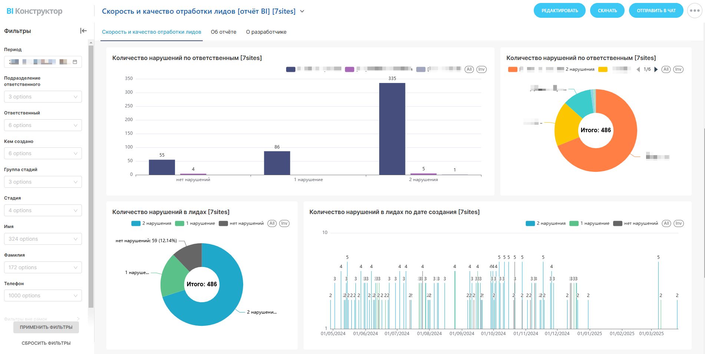Image resolution: width=705 pixels, height=354 pixels.
Task: Click Inv legend button in timeline chart
Action: click(x=678, y=223)
